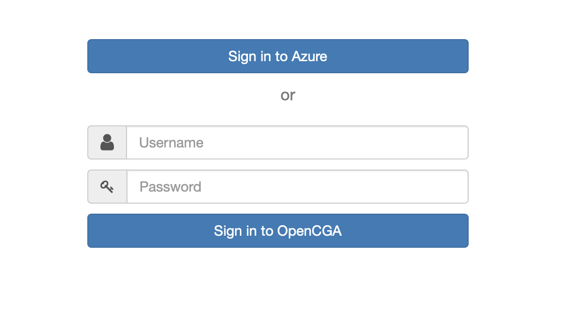Click the key icon beside Password
566x324 pixels.
pos(107,187)
